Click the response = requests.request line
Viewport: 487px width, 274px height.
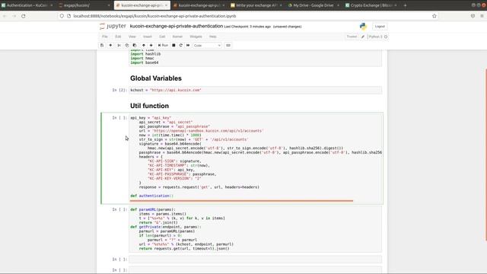click(x=199, y=187)
